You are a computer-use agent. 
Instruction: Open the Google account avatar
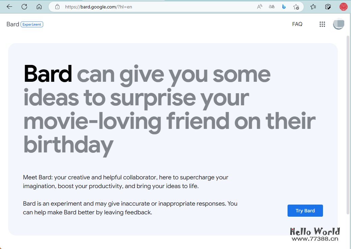click(x=339, y=24)
